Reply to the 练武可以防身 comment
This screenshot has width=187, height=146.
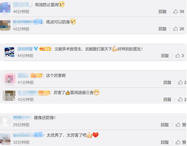coord(162,29)
